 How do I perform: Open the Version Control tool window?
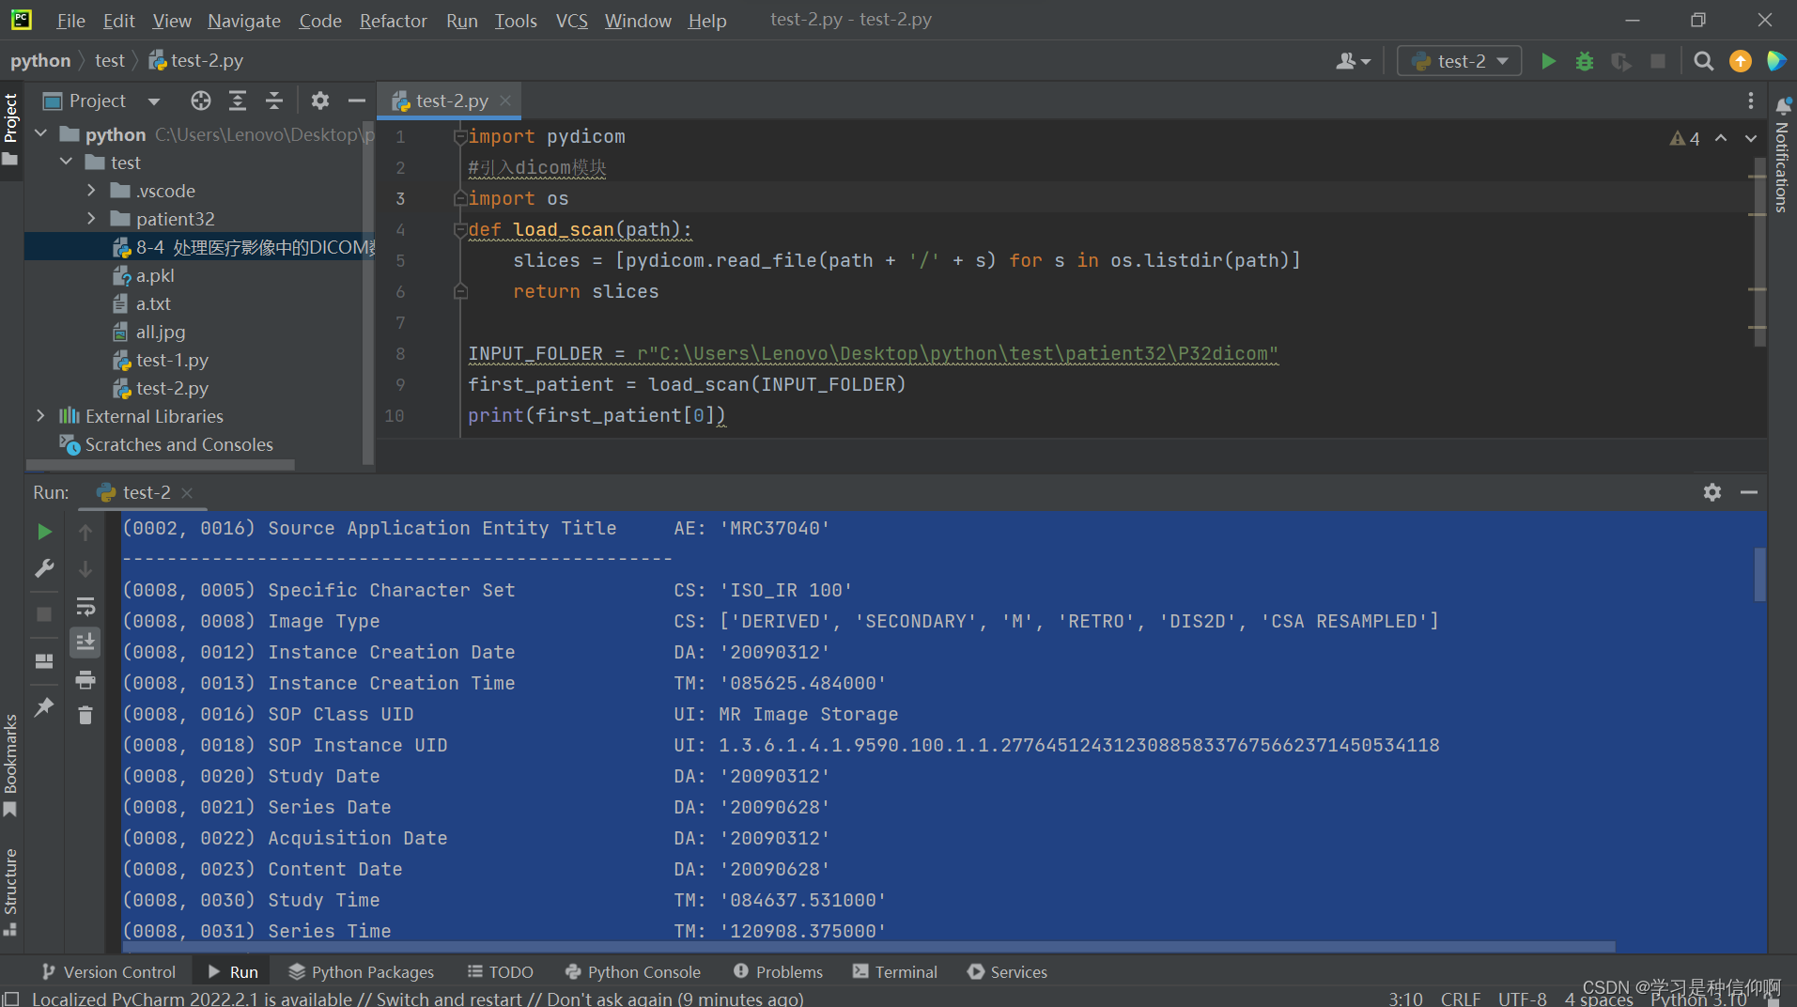[x=109, y=972]
